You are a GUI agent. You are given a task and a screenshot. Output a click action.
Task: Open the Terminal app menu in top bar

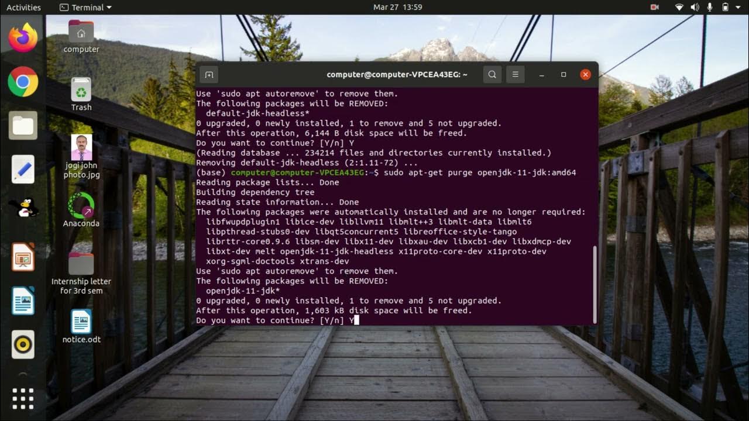pyautogui.click(x=86, y=8)
